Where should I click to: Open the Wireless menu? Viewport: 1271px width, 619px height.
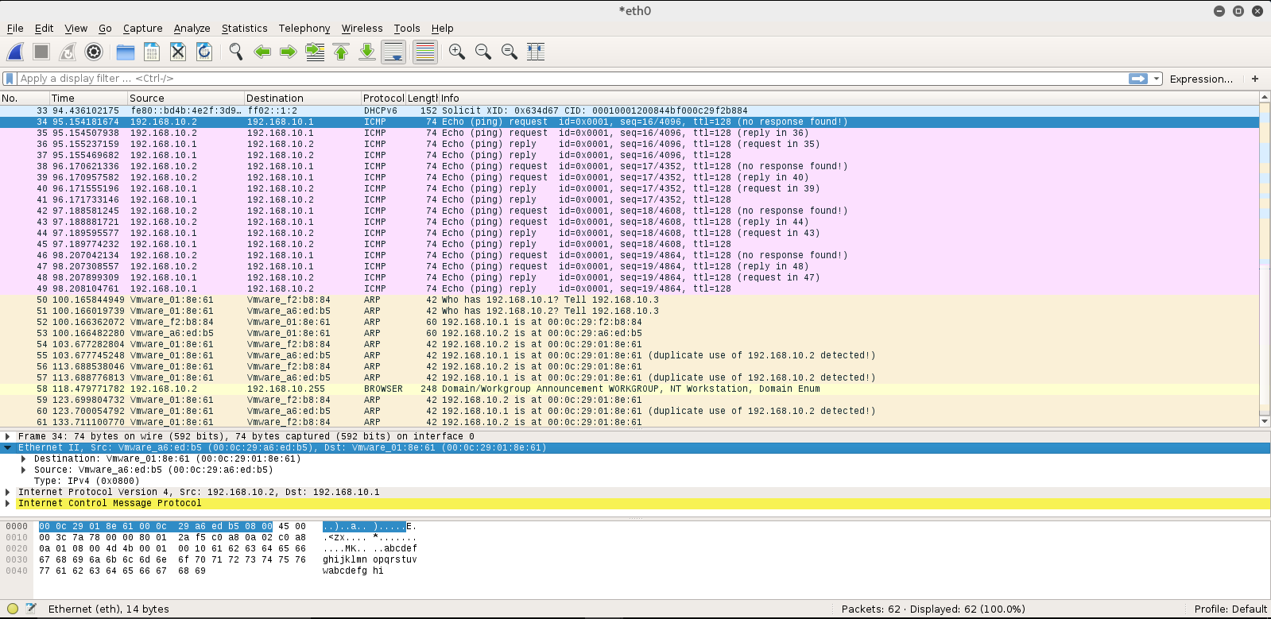[362, 28]
